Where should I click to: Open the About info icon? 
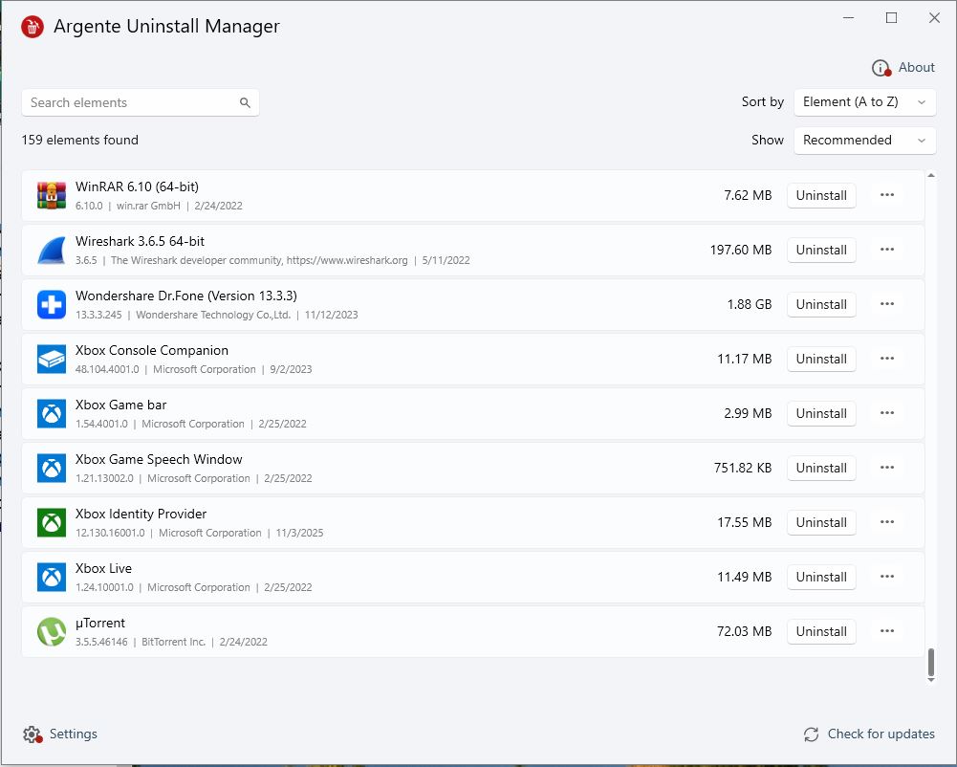881,68
